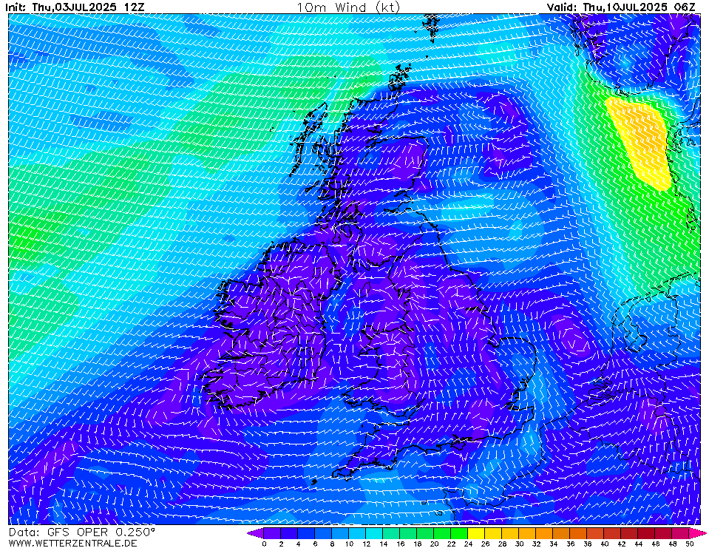Click the purple left arrow of the legend
This screenshot has height=548, width=709.
pyautogui.click(x=255, y=533)
